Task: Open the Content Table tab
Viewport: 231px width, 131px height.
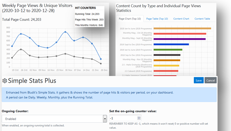Action: 202,19
